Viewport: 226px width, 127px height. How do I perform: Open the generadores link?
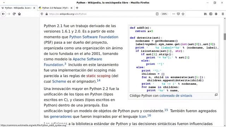[61, 116]
